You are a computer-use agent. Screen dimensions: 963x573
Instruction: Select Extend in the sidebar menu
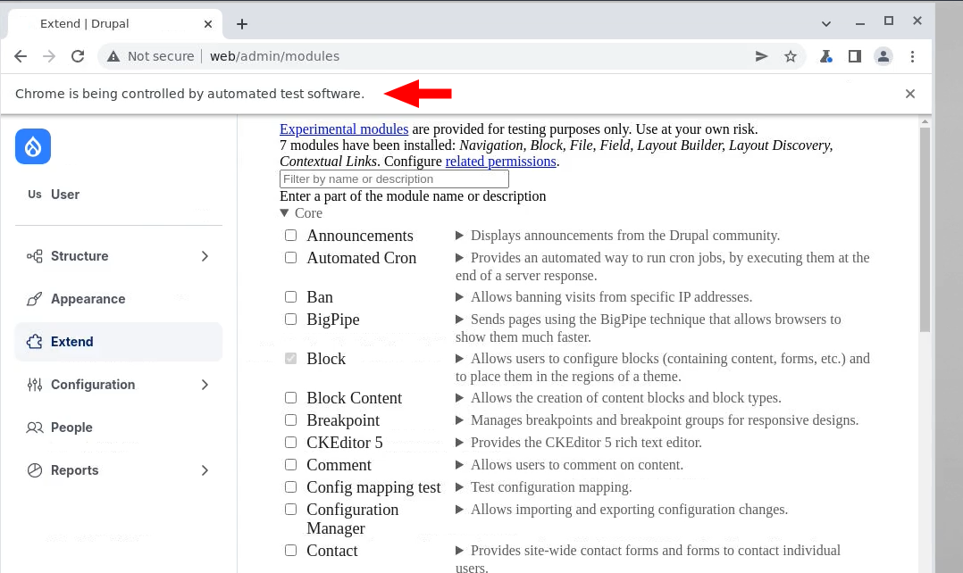pos(119,342)
